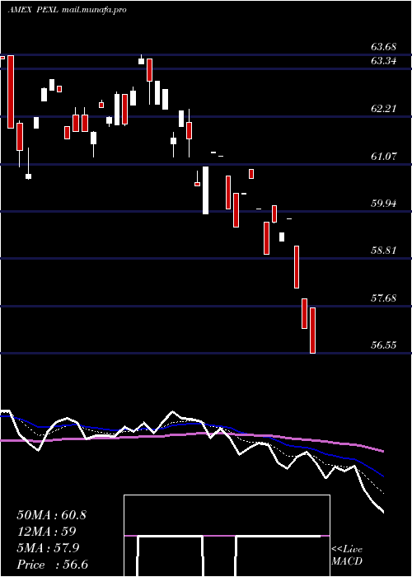Click the 57.68 price level label

point(384,298)
